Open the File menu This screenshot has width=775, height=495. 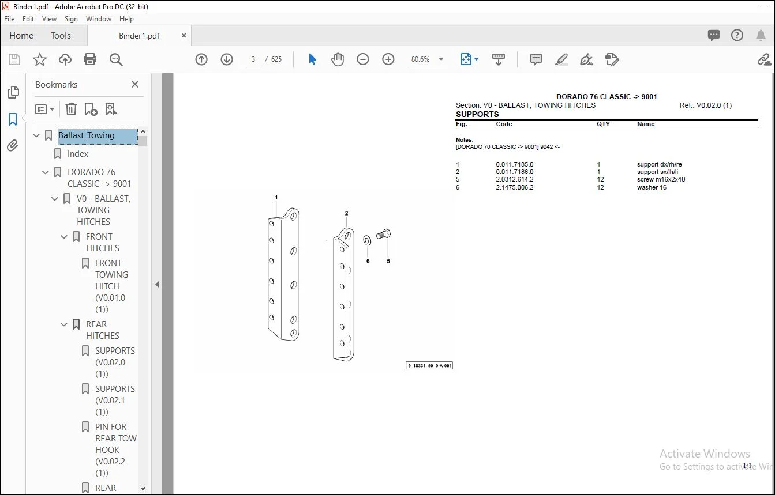coord(9,19)
